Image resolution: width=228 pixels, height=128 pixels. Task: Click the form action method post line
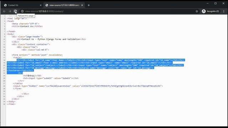[x=37, y=55]
